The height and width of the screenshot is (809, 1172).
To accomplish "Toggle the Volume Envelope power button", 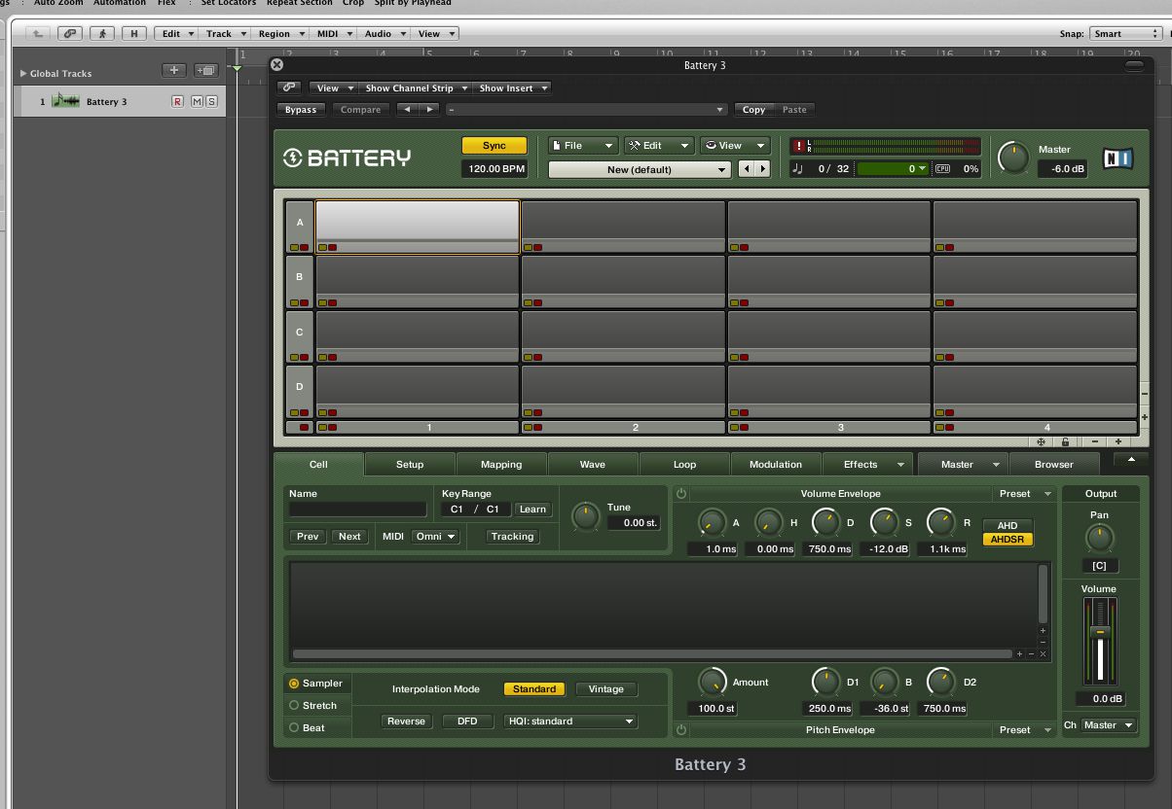I will point(681,494).
